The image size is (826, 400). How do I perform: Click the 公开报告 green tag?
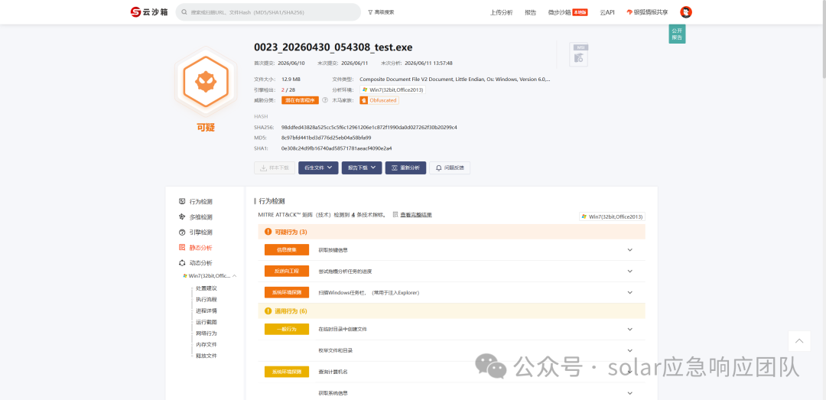point(677,34)
